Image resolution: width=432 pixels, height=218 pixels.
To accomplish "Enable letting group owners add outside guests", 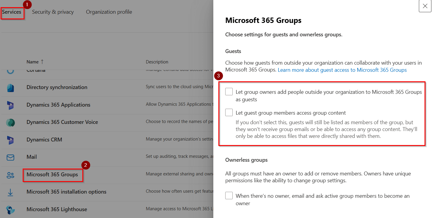I will [229, 92].
